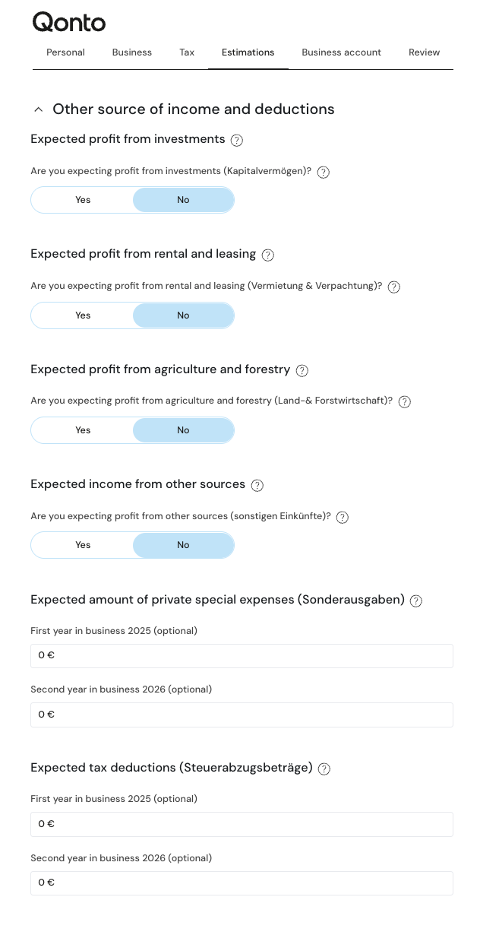Select Yes for profit from investments
The image size is (480, 935).
click(83, 200)
